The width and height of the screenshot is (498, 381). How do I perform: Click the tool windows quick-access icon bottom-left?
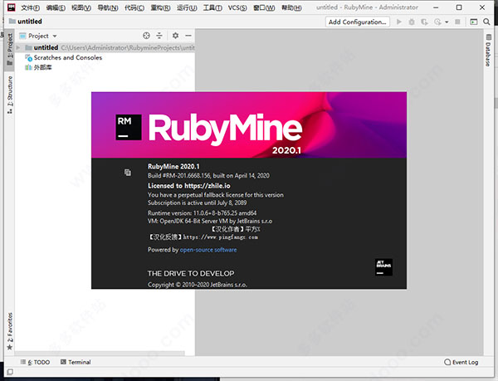tap(10, 372)
